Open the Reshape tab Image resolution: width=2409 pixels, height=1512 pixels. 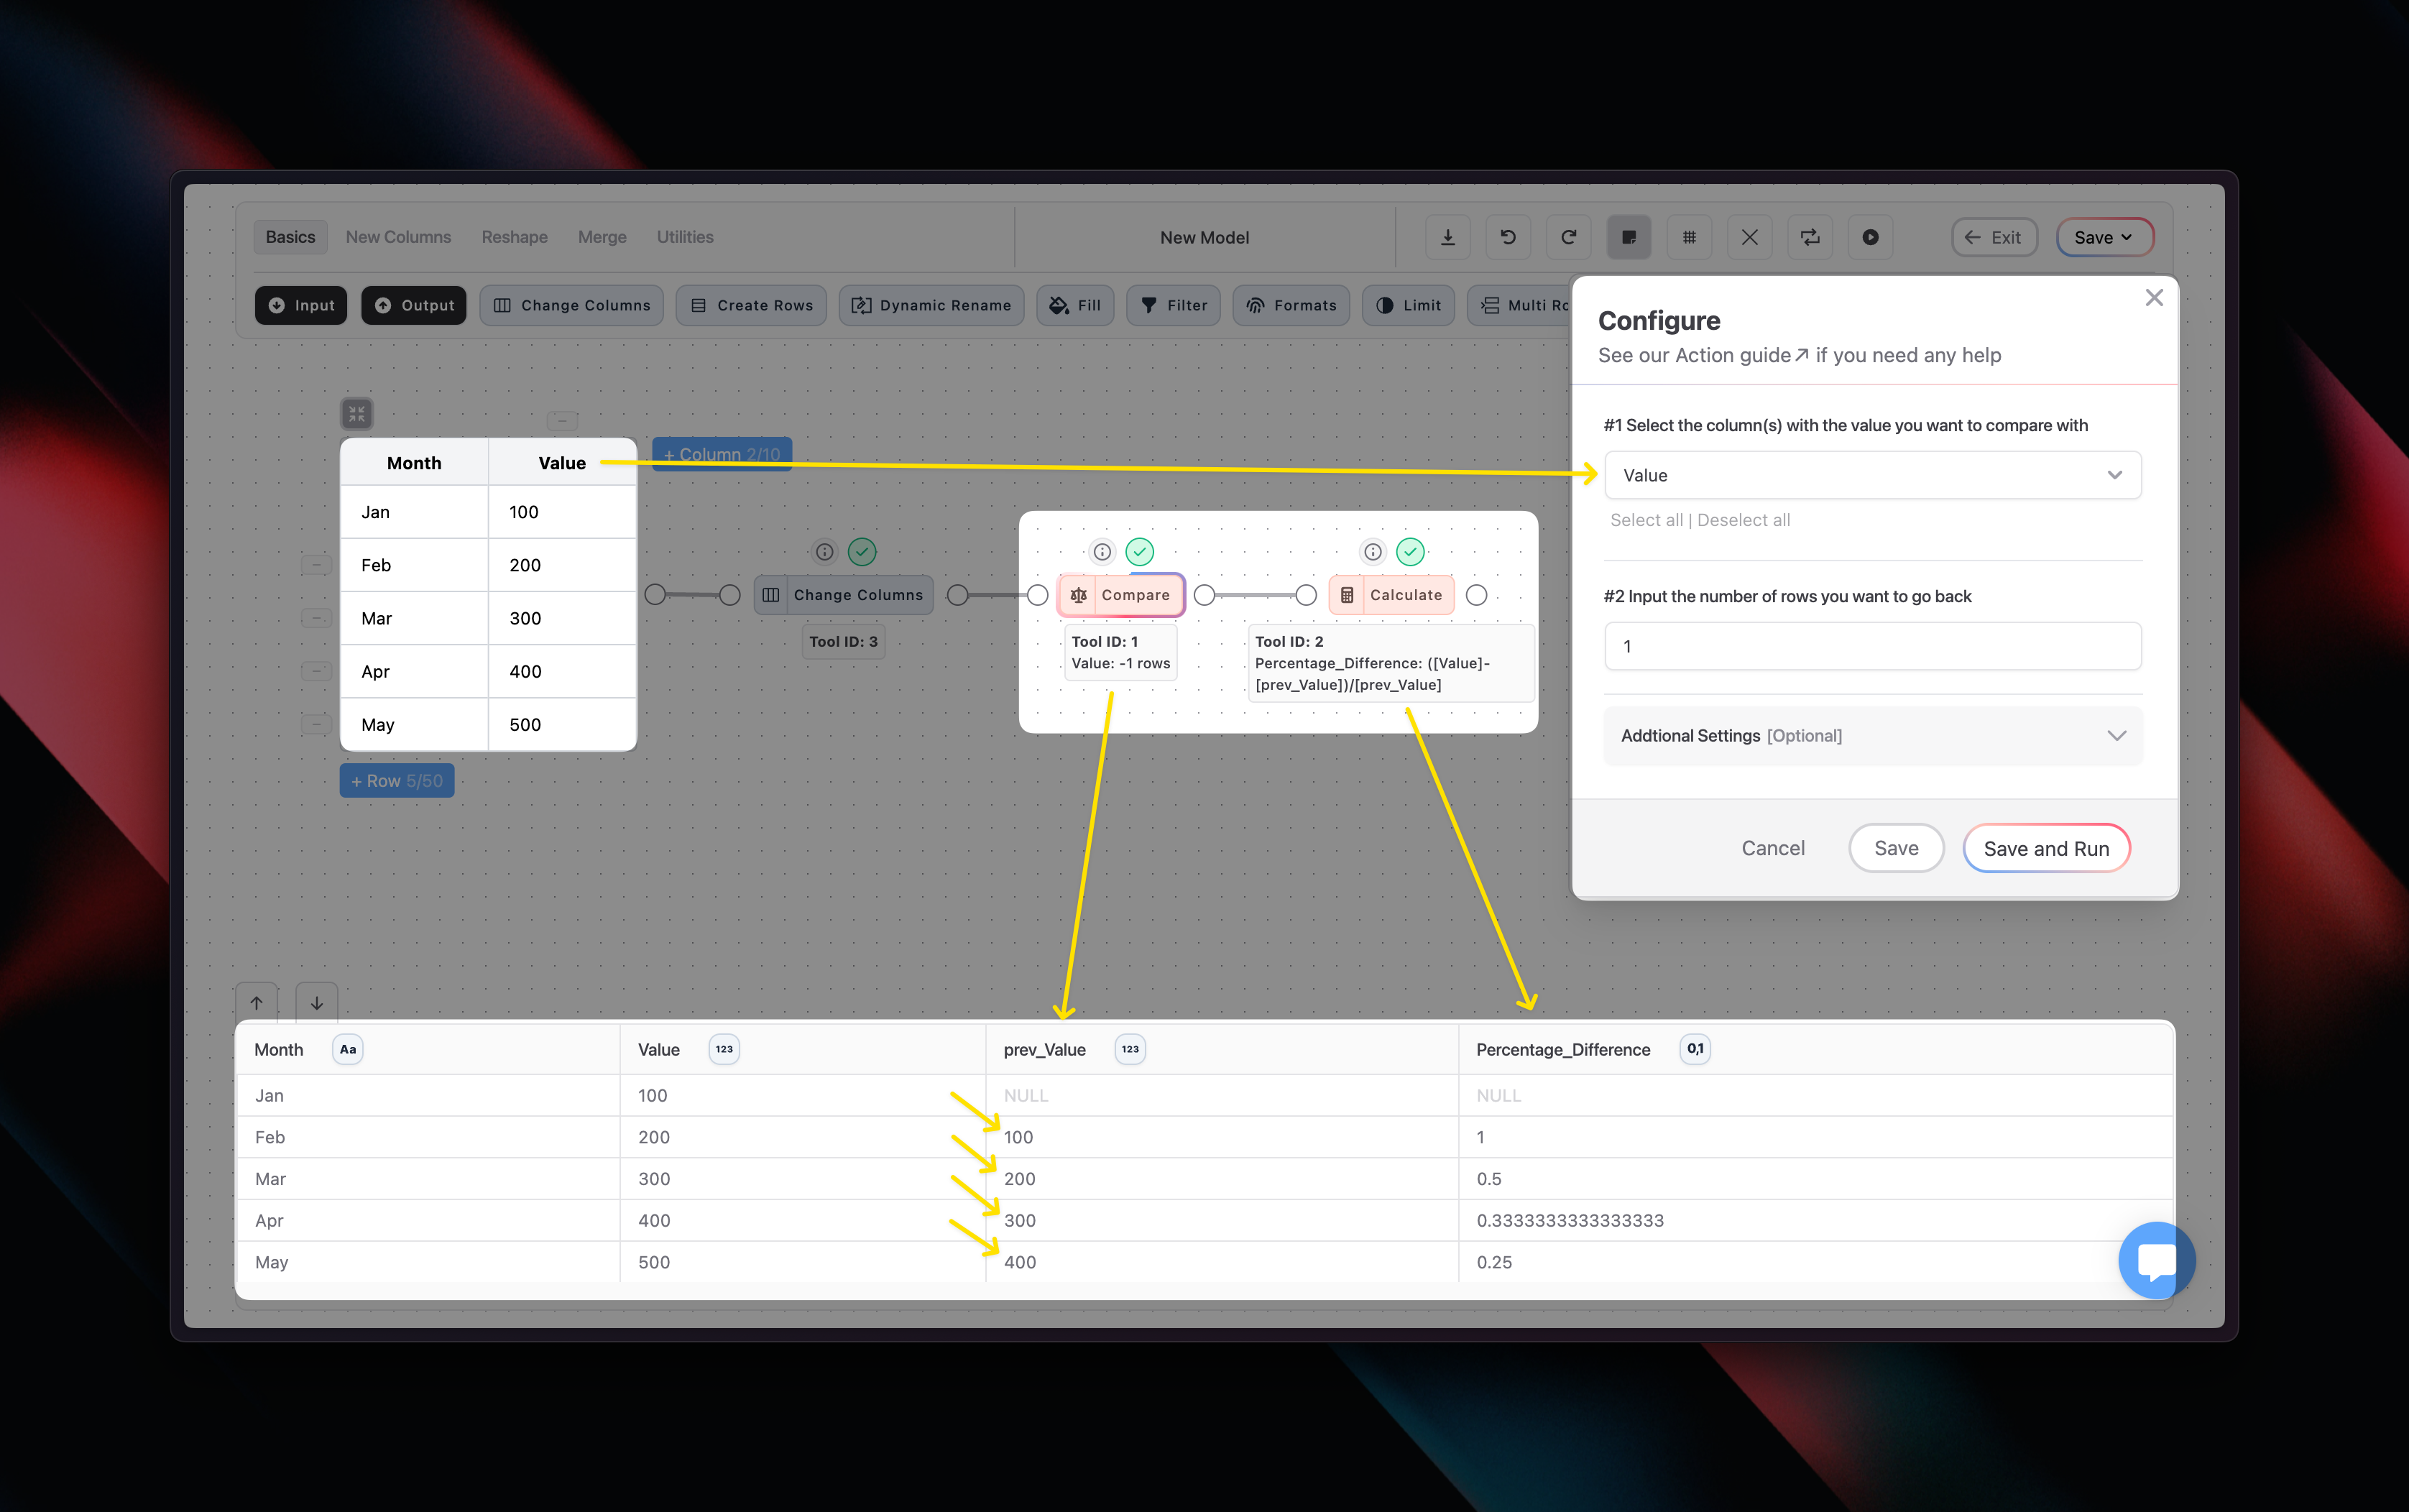[x=514, y=237]
